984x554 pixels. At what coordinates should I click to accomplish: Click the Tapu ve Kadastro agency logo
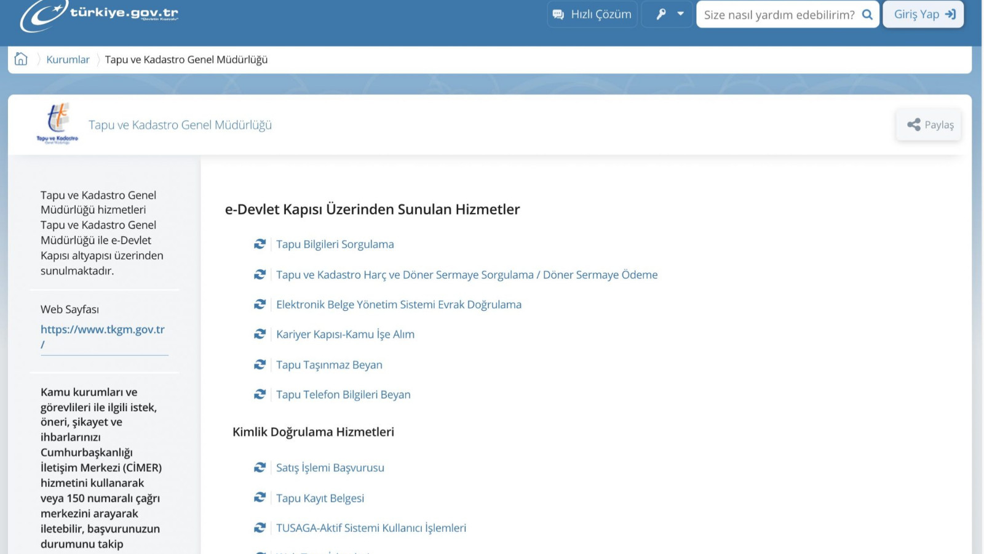pyautogui.click(x=57, y=123)
